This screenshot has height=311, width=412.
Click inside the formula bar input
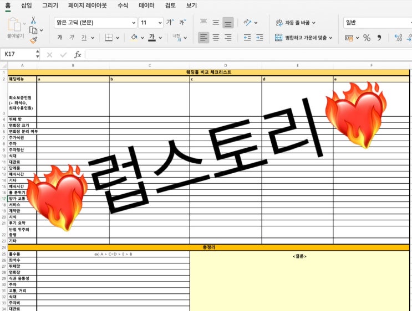click(x=248, y=55)
